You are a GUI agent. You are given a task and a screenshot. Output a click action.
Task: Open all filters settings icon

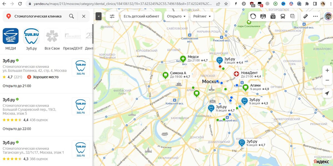[112, 16]
